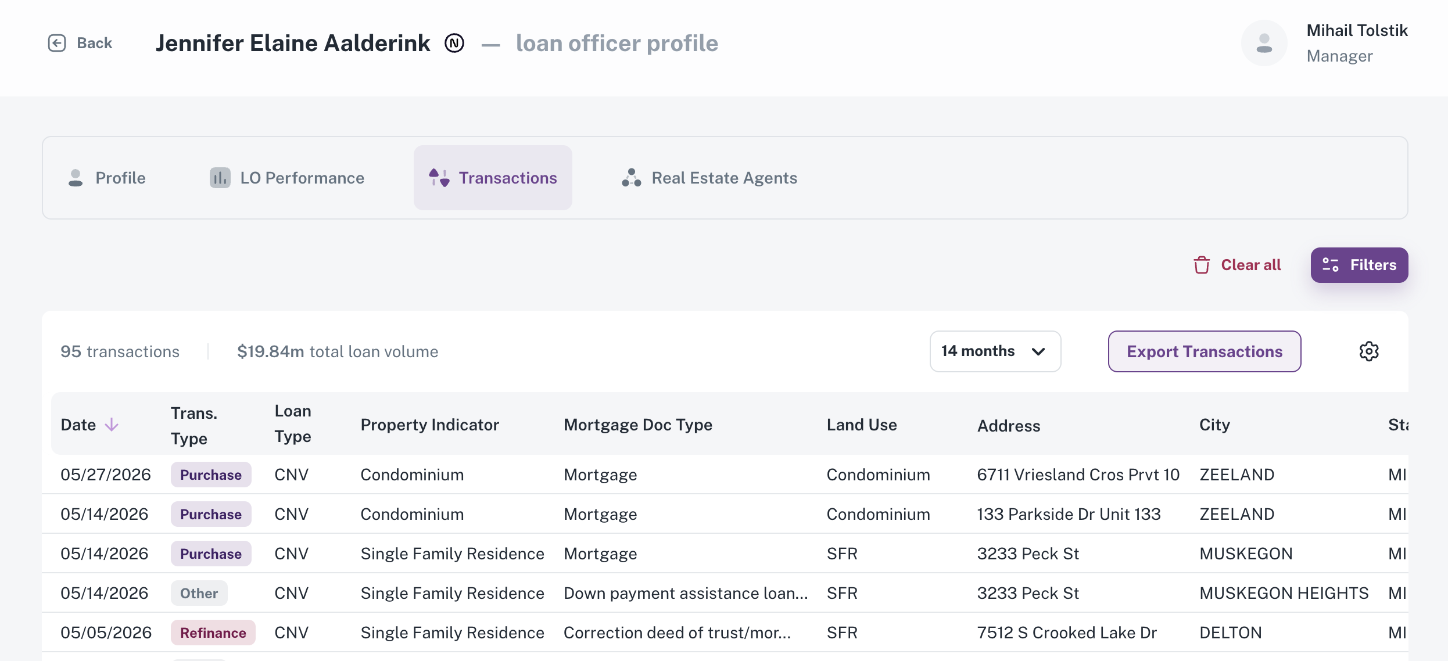Click the Loan Type column header

(293, 423)
